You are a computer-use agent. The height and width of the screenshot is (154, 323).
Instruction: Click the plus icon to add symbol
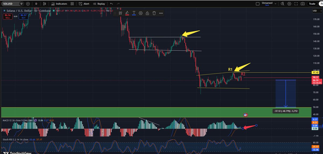[28, 4]
